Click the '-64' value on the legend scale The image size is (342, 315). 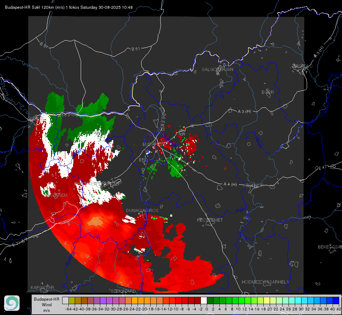click(68, 309)
